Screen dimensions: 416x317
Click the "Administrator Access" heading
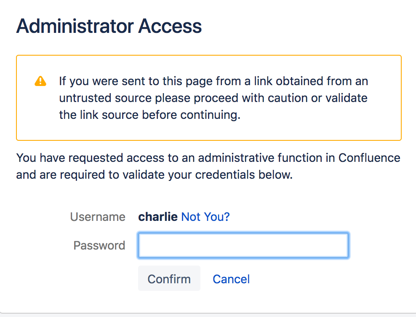coord(109,26)
